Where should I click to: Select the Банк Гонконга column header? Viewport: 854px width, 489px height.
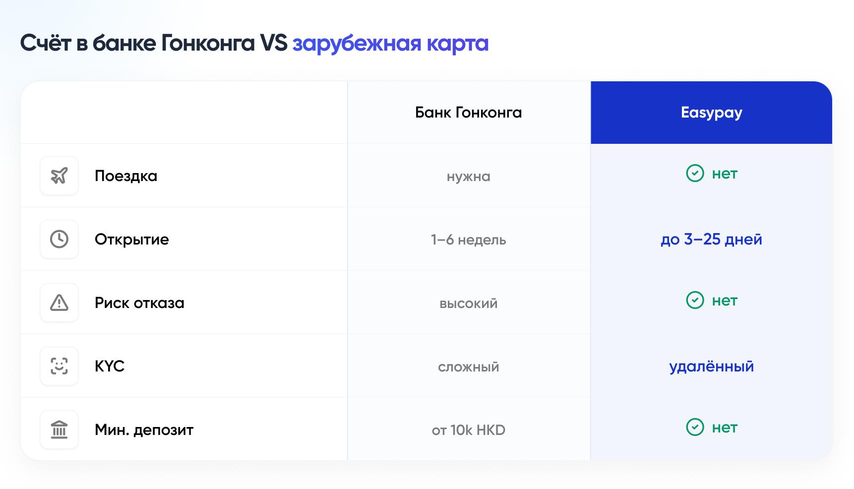pos(468,113)
